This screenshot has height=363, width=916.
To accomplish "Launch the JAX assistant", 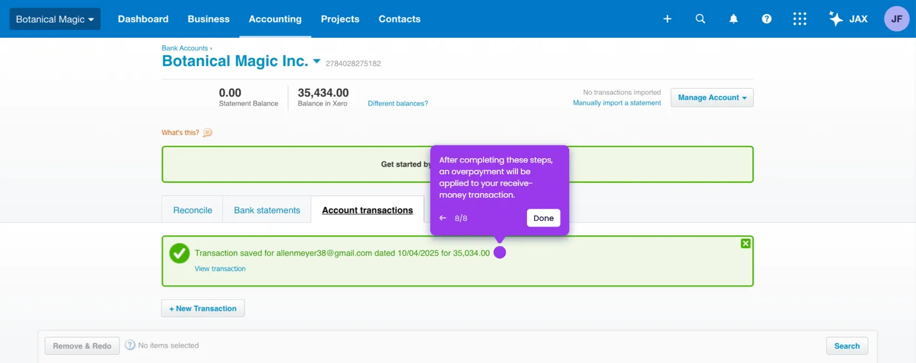I will coord(848,19).
